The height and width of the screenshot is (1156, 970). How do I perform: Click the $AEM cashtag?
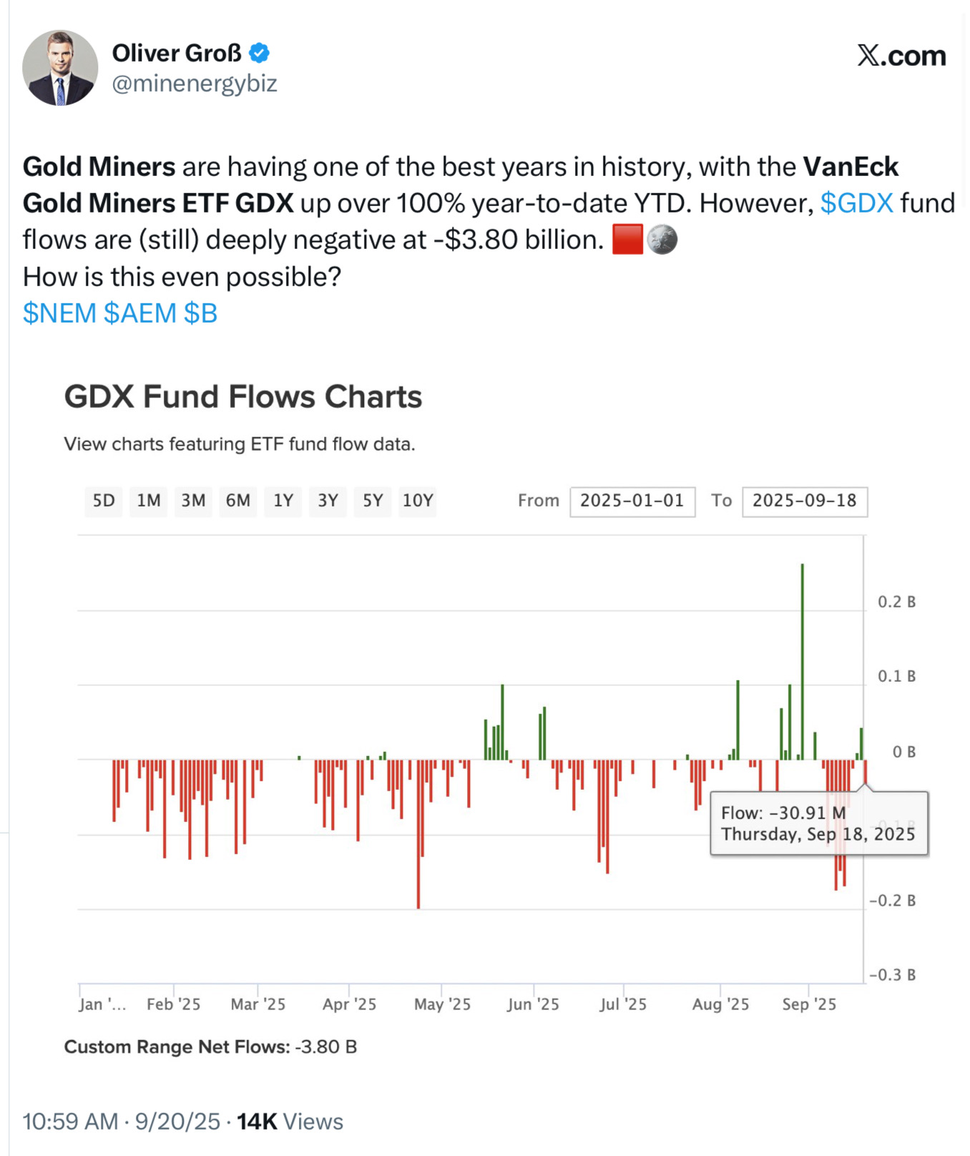(140, 313)
